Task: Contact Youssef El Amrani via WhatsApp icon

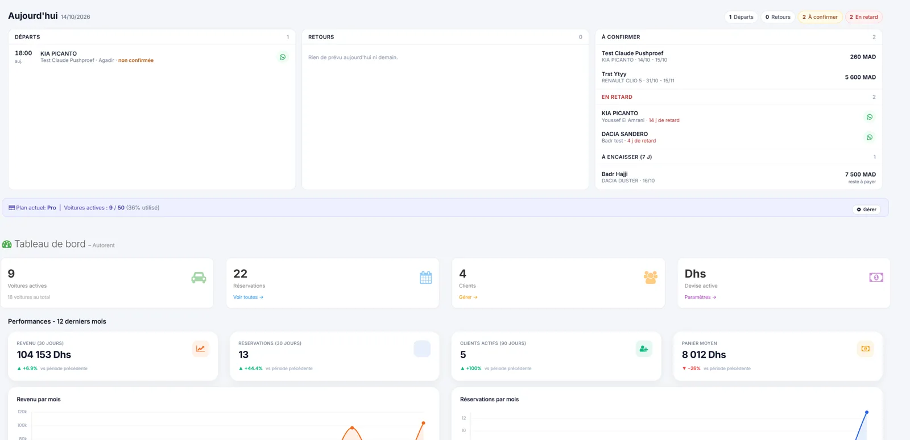Action: (869, 117)
